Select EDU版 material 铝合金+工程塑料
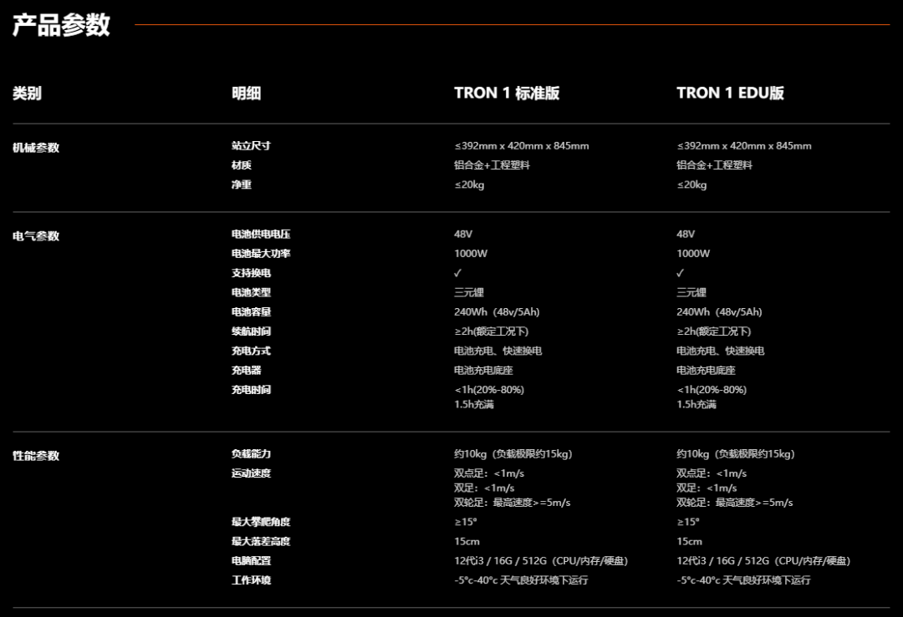Viewport: 903px width, 617px height. tap(714, 165)
